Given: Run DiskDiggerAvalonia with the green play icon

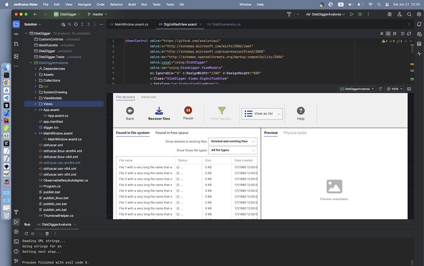Looking at the screenshot, I should tap(351, 14).
